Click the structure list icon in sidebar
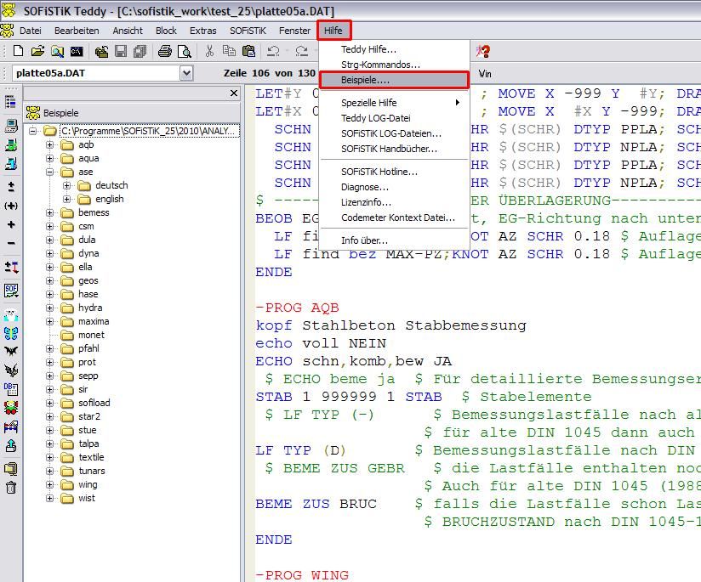 tap(11, 102)
